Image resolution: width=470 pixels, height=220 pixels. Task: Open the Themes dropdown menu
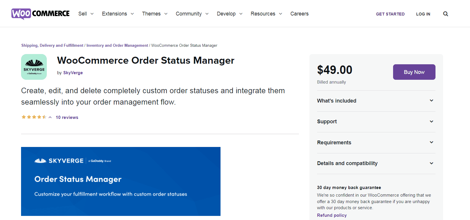(155, 14)
